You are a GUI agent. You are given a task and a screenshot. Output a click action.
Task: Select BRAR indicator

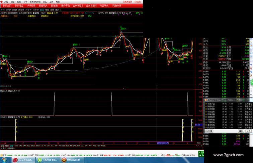[x=38, y=146]
